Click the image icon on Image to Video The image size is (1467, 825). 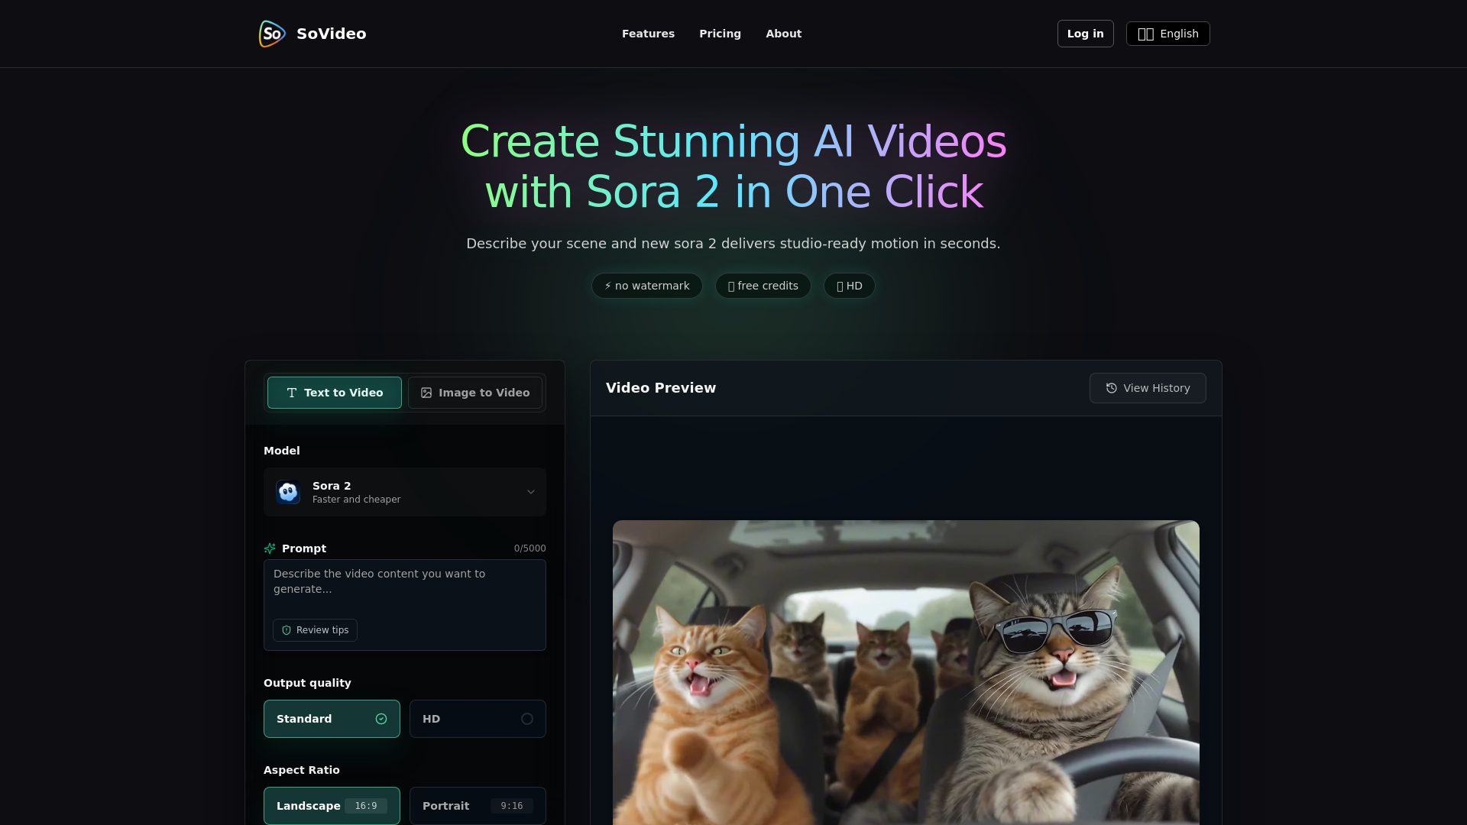[426, 393]
